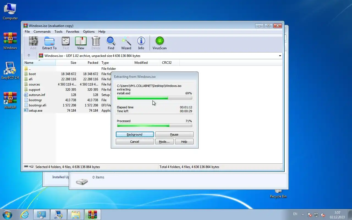Select the autorun.inf file icon
This screenshot has height=220, width=352.
coord(26,95)
